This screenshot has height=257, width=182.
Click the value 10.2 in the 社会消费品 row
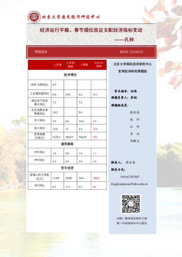point(55,112)
